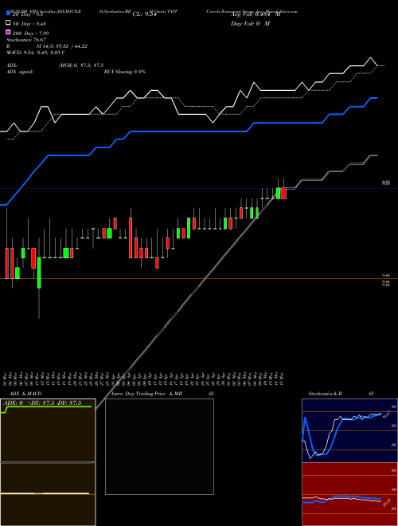This screenshot has height=526, width=398.
Task: Click the 'ADX signal:' label
Action: (x=20, y=72)
